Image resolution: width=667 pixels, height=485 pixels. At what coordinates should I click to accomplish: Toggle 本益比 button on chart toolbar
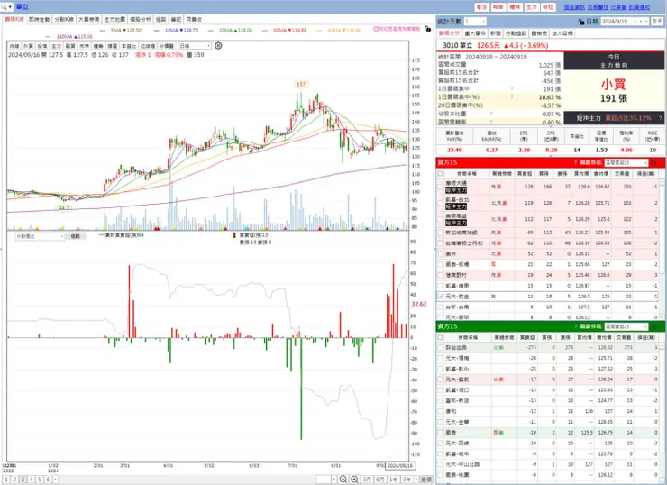[x=129, y=46]
